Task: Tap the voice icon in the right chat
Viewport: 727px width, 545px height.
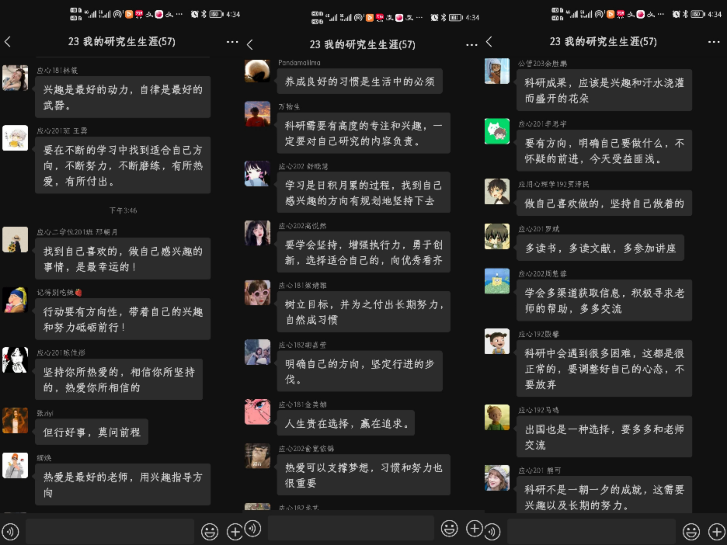Action: click(x=492, y=532)
